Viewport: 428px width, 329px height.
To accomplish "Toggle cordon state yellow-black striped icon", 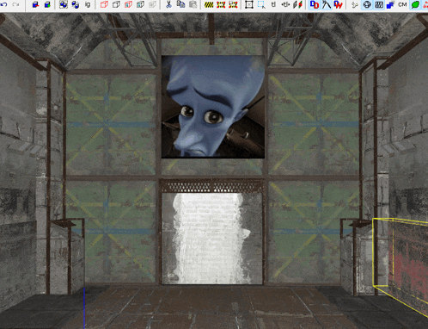I will click(209, 4).
